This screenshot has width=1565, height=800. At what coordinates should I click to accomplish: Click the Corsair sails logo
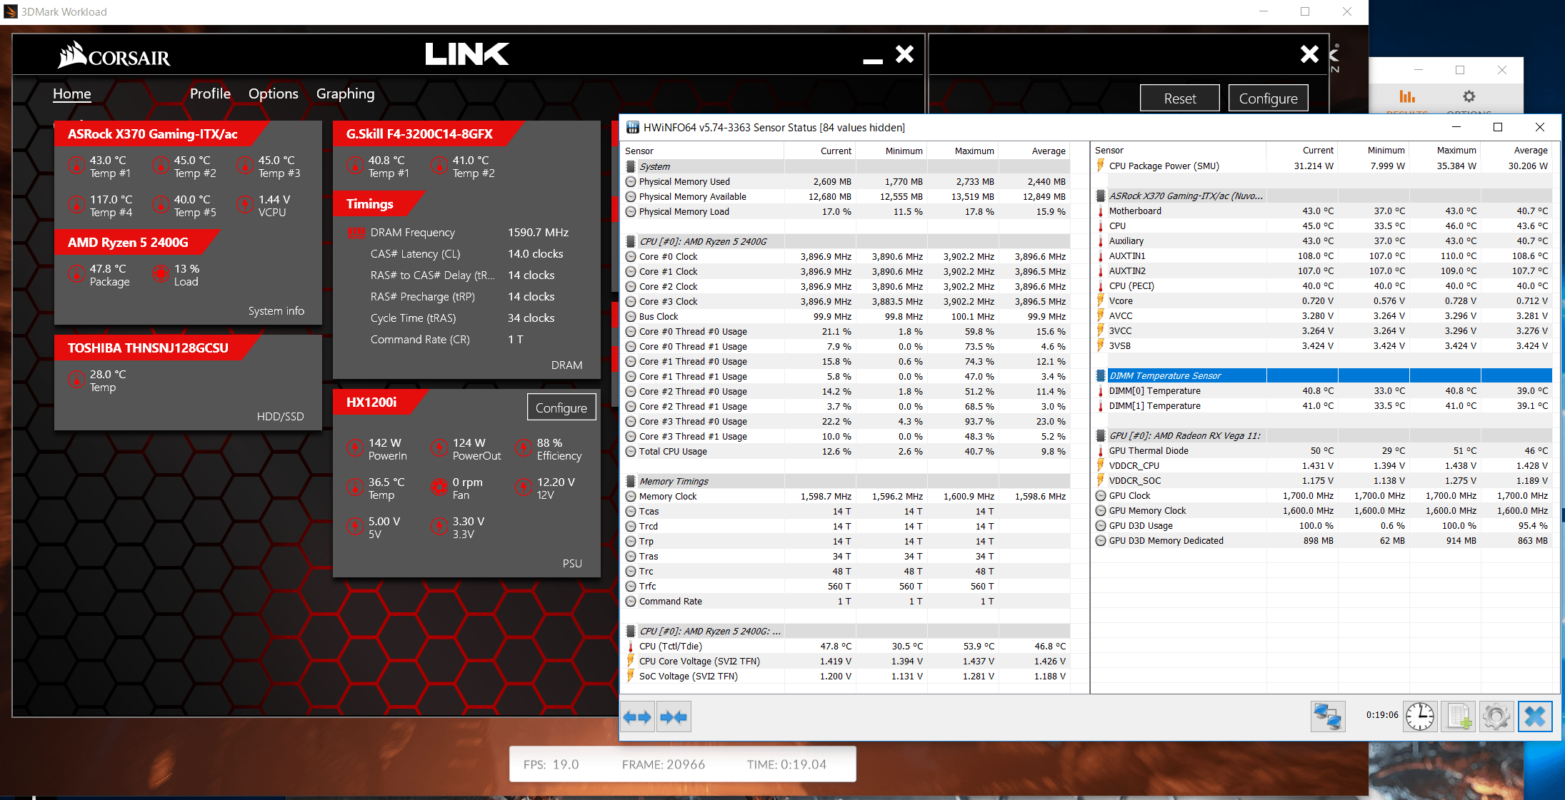tap(72, 54)
